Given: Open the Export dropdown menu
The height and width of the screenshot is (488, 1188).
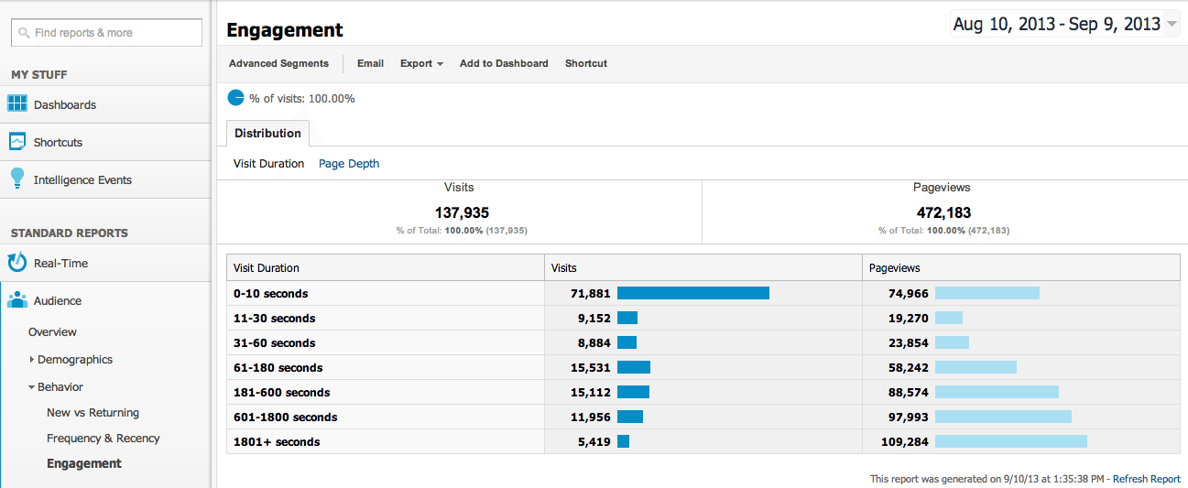Looking at the screenshot, I should [421, 63].
